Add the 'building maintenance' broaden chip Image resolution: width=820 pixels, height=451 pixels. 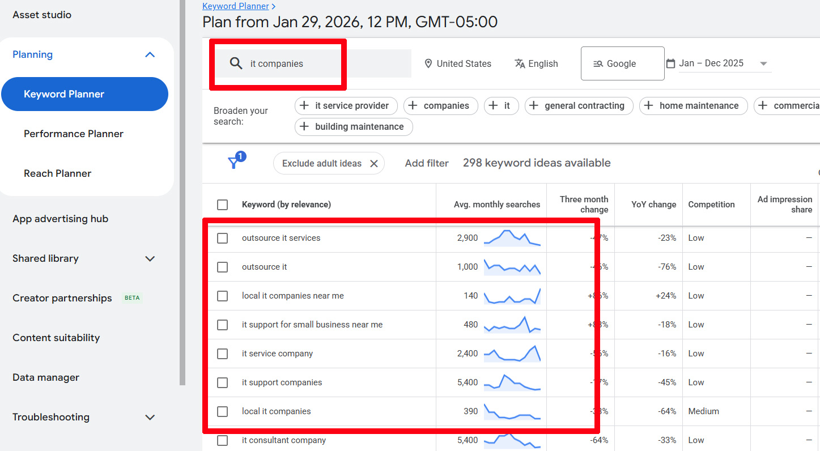point(353,127)
